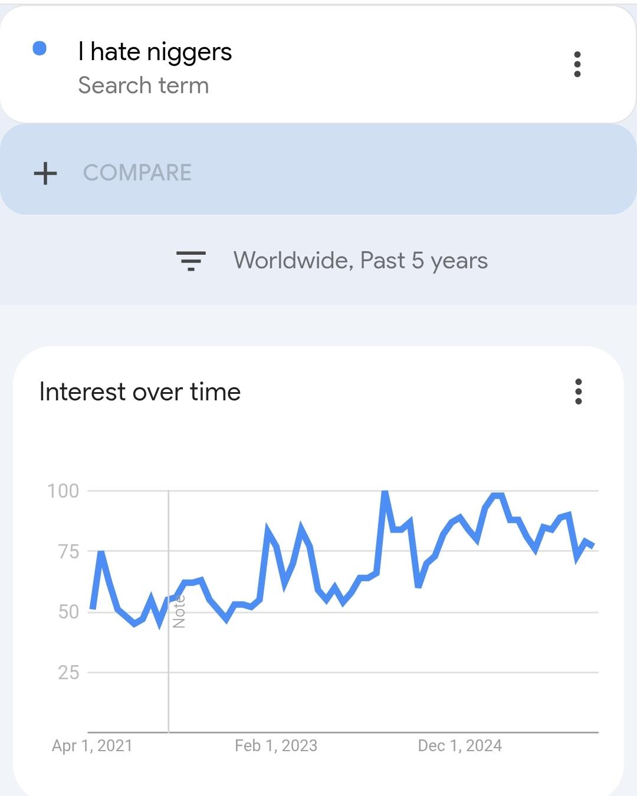
Task: Click the 100 value on the y-axis
Action: (63, 491)
